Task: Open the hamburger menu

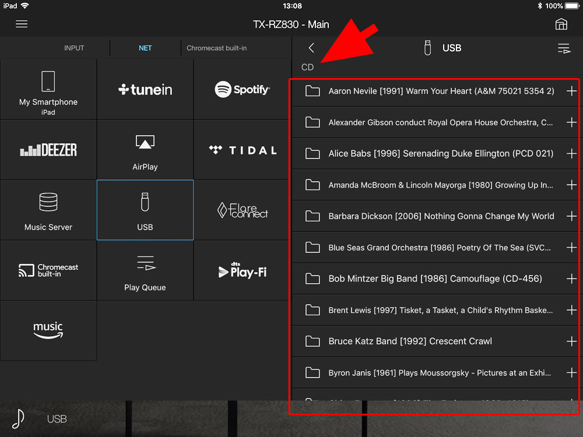Action: (x=22, y=24)
